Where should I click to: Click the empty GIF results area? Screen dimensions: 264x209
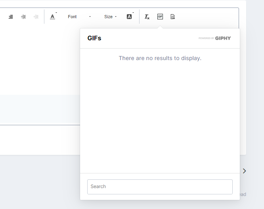coord(160,119)
